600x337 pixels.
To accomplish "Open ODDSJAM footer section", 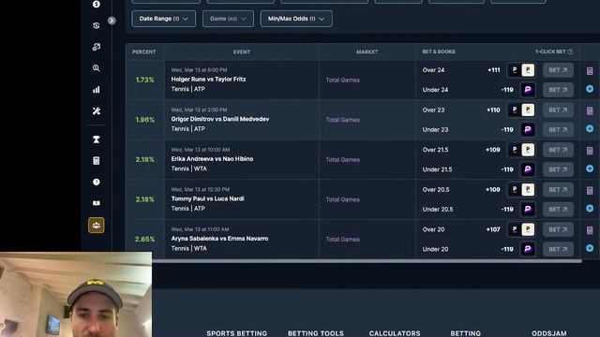I will 549,333.
